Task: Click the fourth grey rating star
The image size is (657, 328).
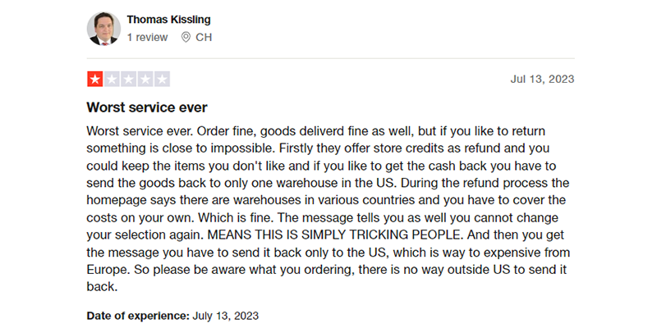Action: (x=145, y=80)
